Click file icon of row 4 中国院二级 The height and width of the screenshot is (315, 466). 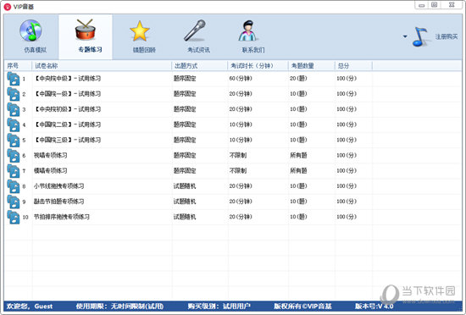click(x=14, y=124)
